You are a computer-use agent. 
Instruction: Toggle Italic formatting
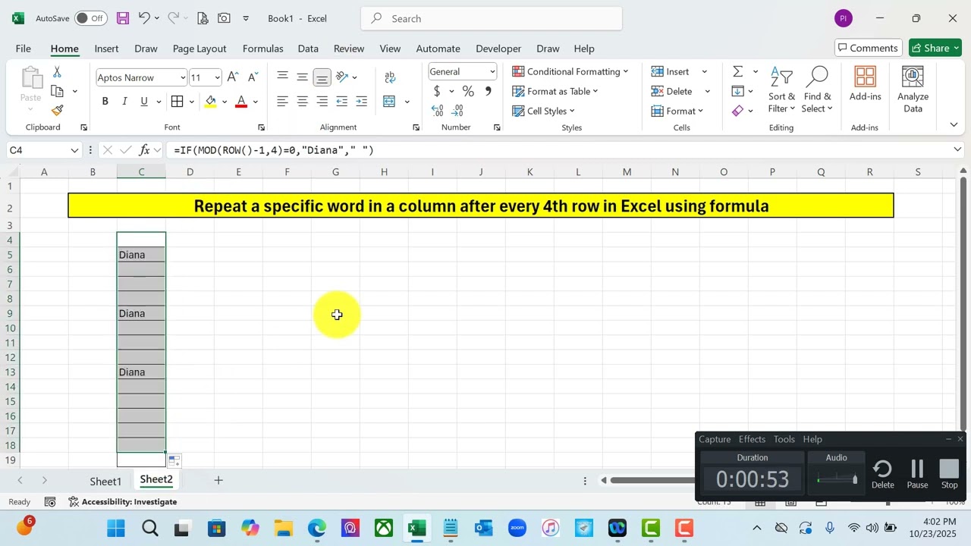tap(124, 102)
